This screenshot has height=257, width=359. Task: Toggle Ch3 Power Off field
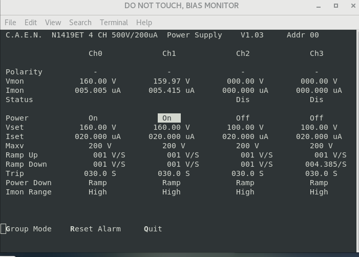[316, 118]
